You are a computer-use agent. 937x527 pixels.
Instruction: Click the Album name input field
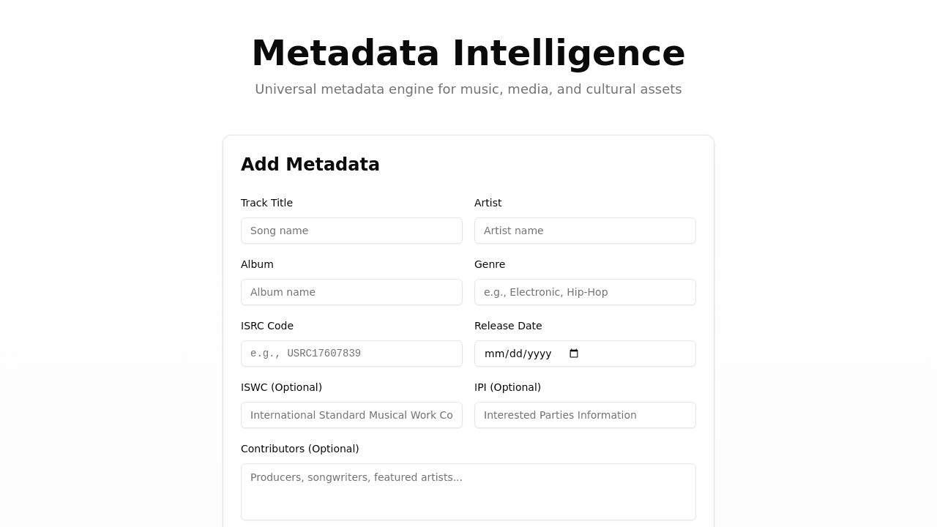coord(351,292)
